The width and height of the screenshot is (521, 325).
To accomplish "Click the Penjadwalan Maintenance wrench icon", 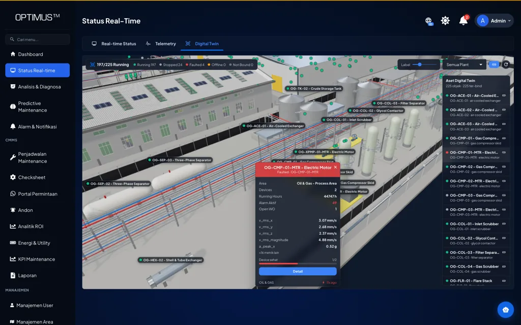I will click(13, 157).
